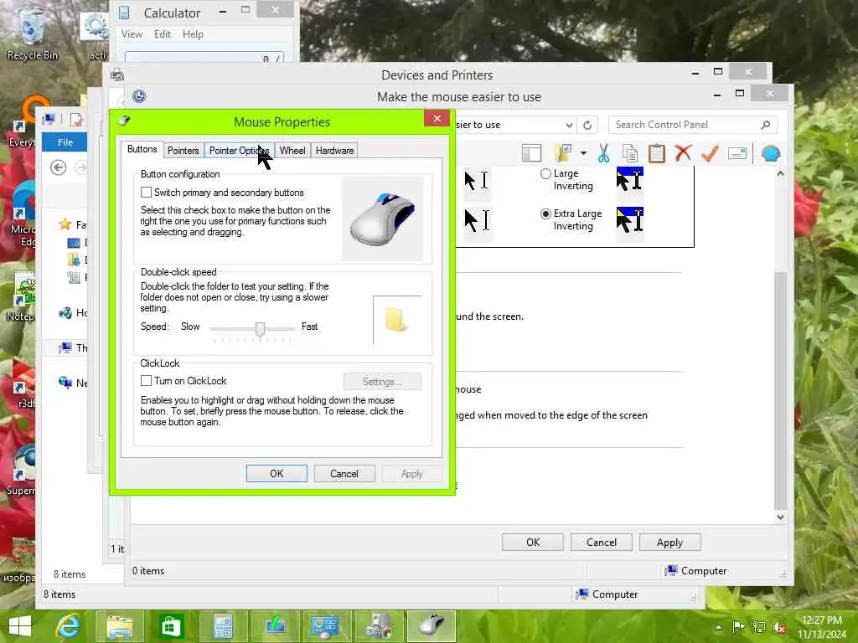The image size is (858, 643).
Task: Open File Explorer from taskbar
Action: pyautogui.click(x=120, y=626)
